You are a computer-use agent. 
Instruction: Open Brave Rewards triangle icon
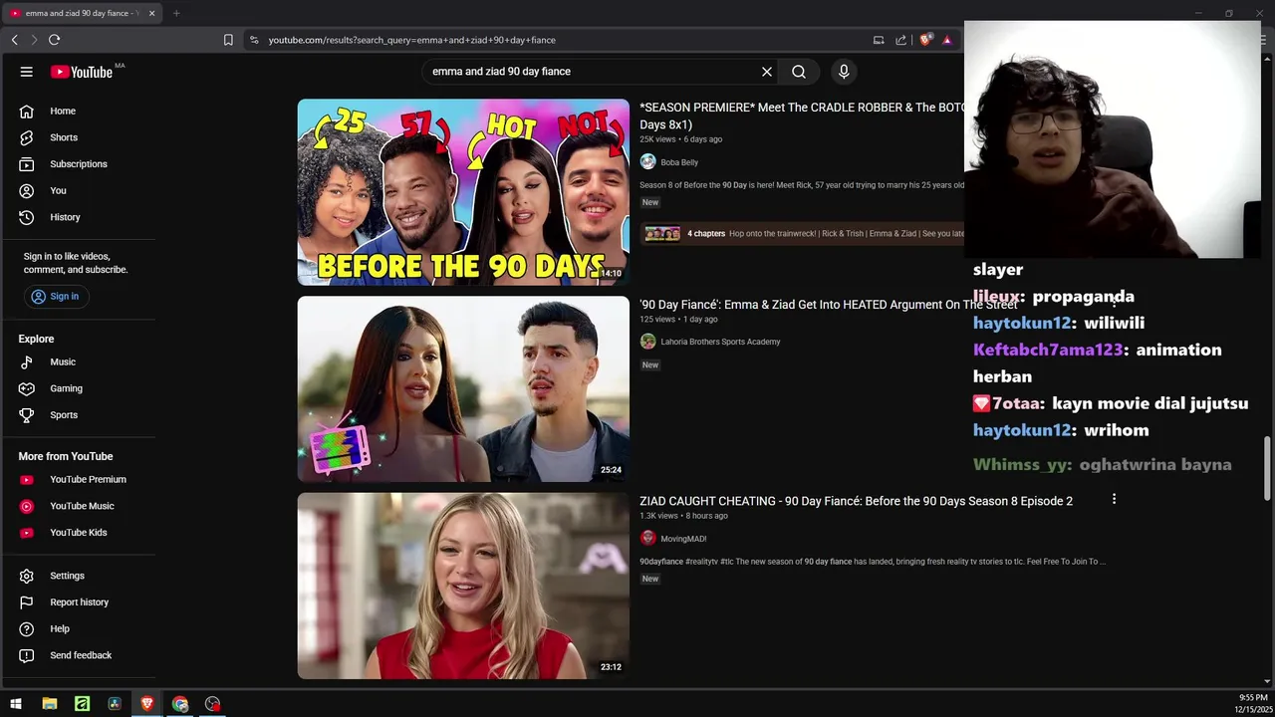click(947, 40)
